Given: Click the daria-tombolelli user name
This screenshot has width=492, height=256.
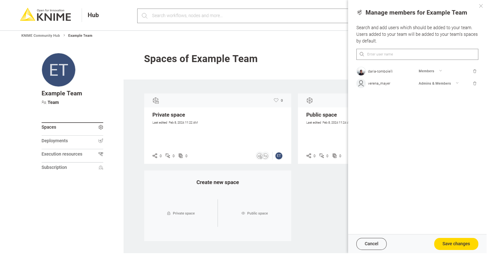Looking at the screenshot, I should tap(380, 71).
